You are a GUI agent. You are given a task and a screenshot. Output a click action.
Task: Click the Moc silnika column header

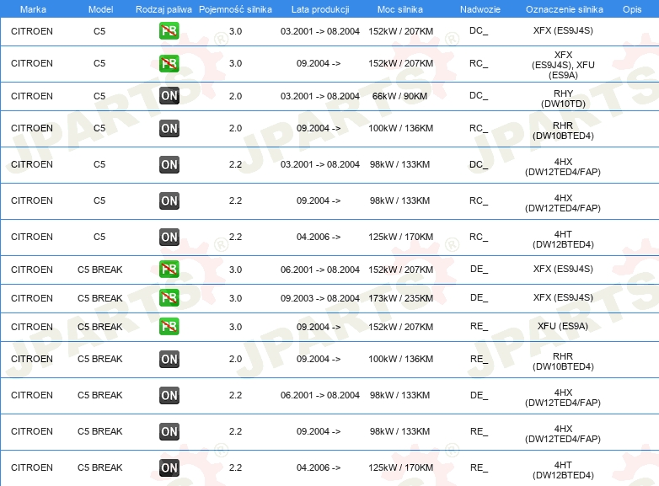click(x=400, y=9)
